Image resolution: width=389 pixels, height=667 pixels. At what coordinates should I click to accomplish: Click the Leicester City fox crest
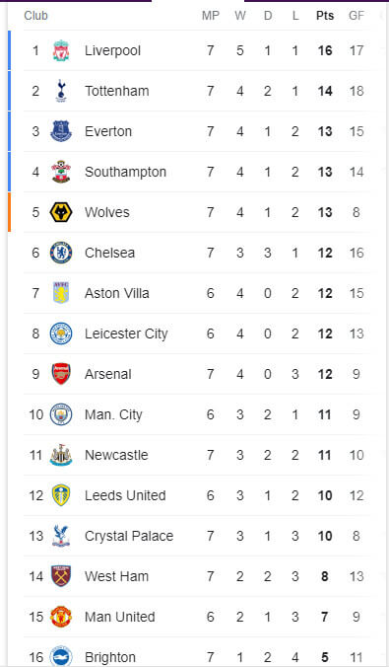[61, 333]
